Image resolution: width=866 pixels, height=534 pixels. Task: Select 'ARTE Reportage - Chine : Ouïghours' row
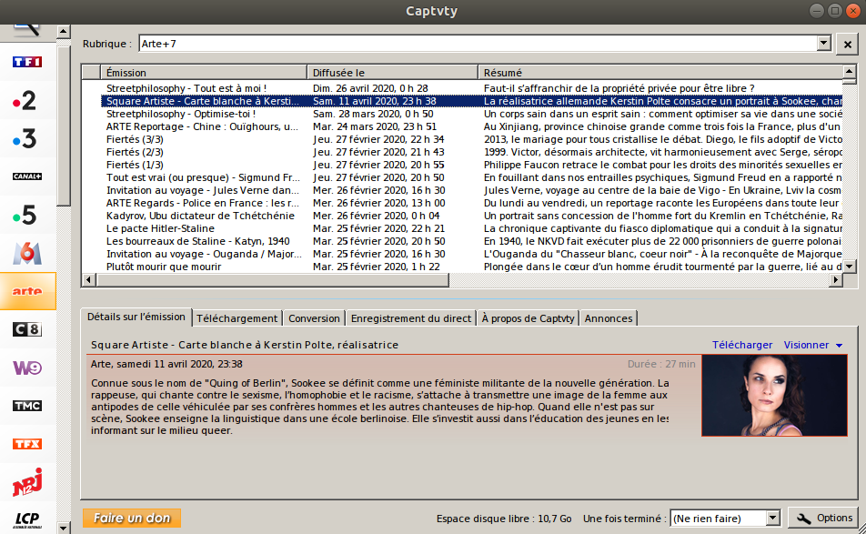click(x=462, y=126)
